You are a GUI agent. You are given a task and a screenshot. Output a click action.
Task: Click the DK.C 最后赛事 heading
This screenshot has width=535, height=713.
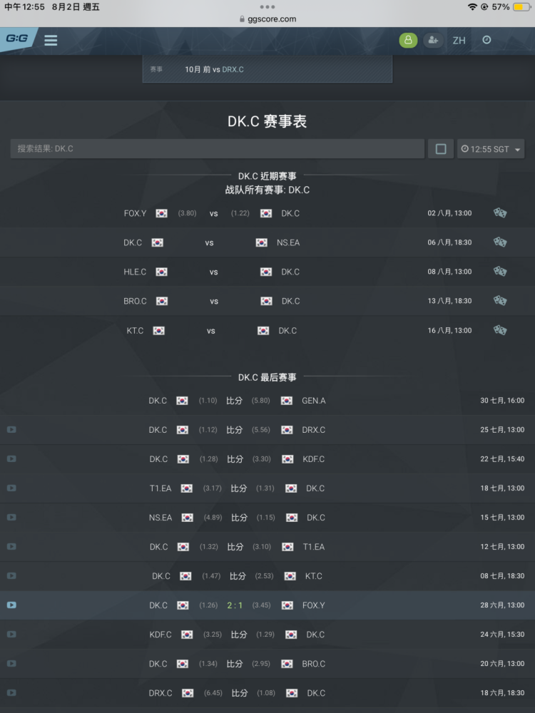[x=267, y=377]
